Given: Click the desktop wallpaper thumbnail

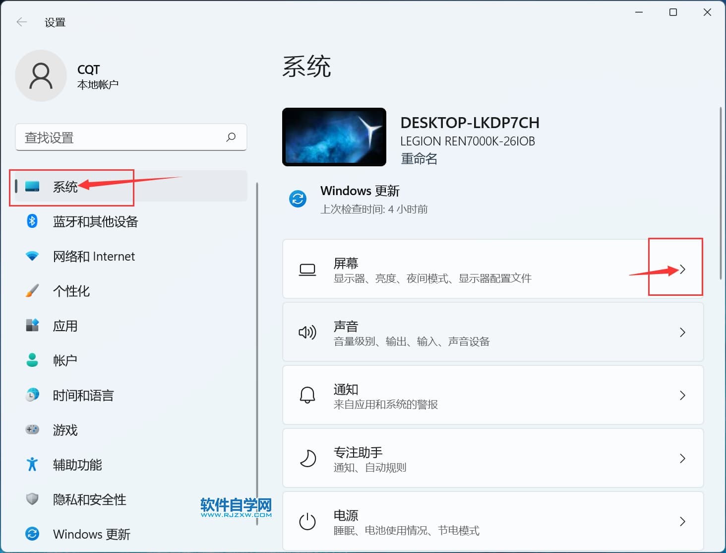Looking at the screenshot, I should coord(334,137).
